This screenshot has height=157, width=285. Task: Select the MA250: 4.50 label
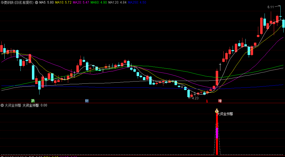[137, 2]
